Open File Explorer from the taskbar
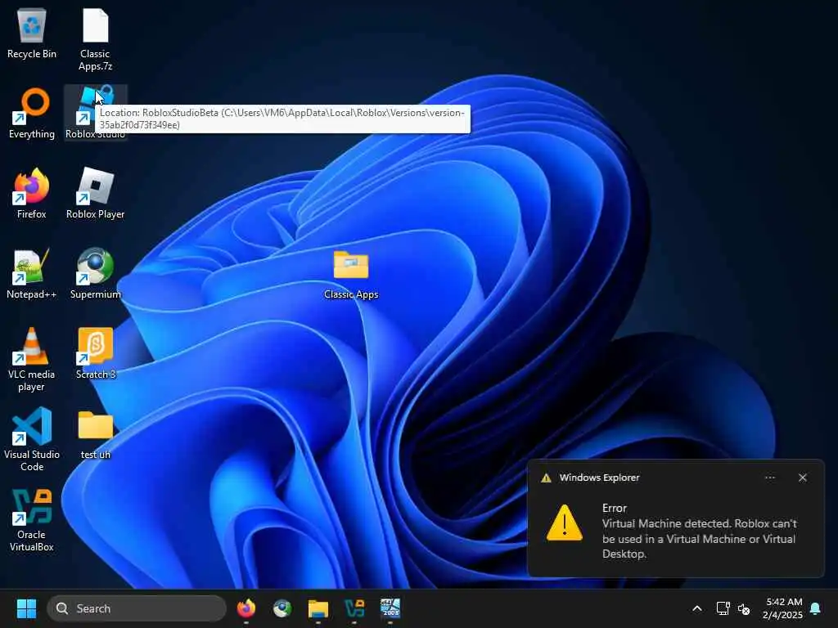Screen dimensions: 838x628 point(318,608)
